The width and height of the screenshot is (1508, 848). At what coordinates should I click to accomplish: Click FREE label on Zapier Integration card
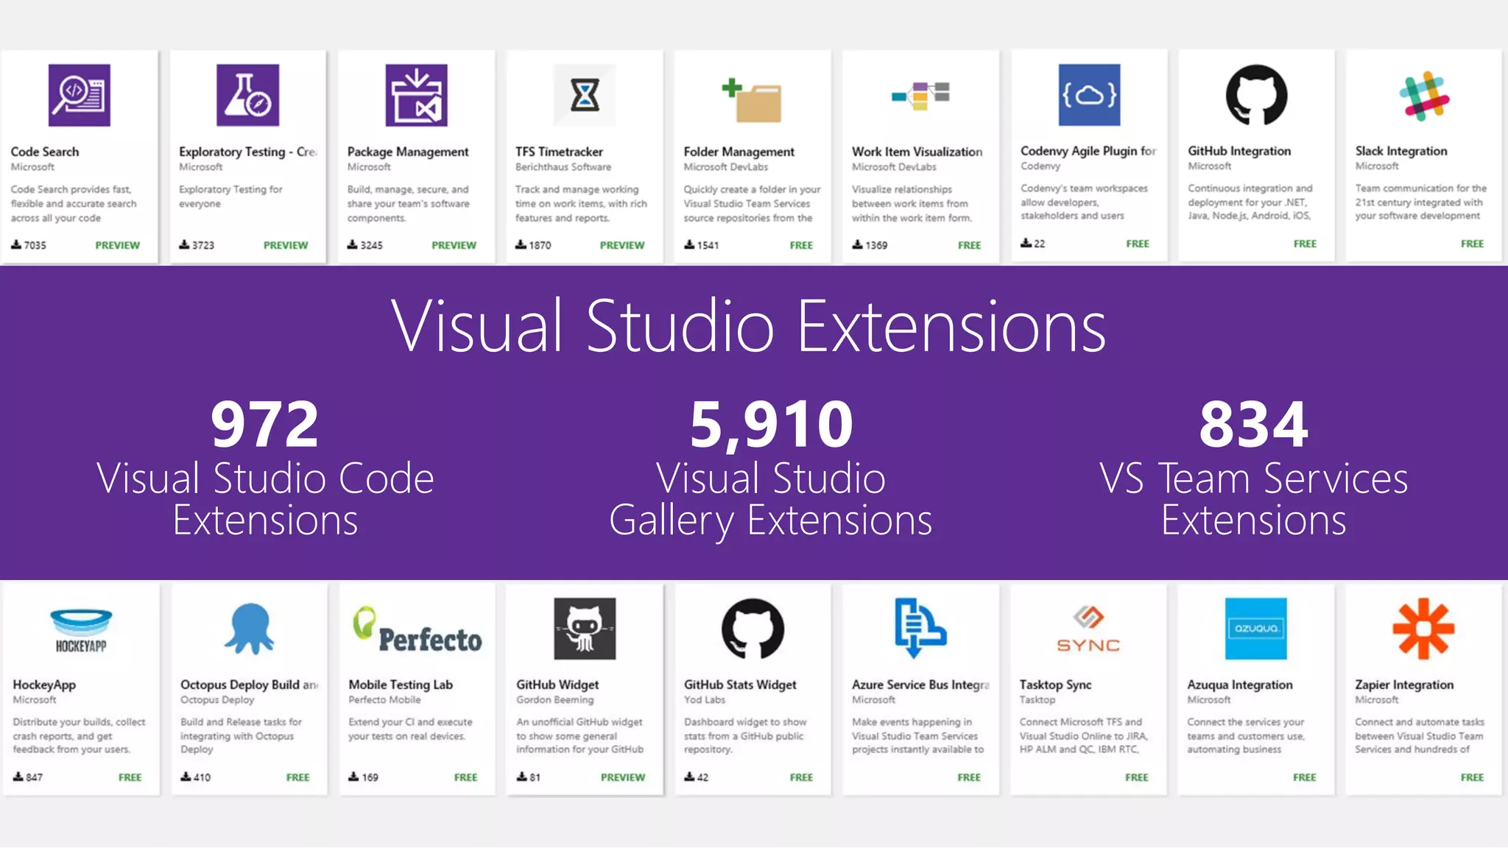pyautogui.click(x=1473, y=777)
